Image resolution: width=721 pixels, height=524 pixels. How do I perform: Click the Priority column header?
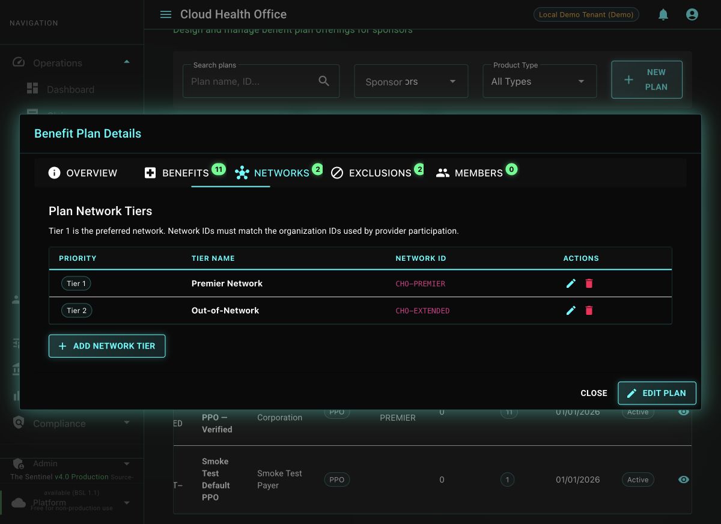(78, 258)
